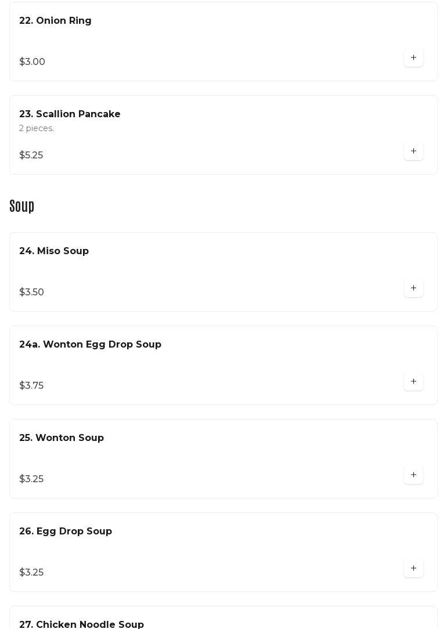Viewport: 447px width, 629px height.
Task: Select the 24. Miso Soup title
Action: click(54, 251)
